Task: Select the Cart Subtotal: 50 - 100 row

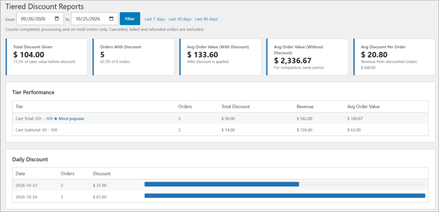Action: 220,130
